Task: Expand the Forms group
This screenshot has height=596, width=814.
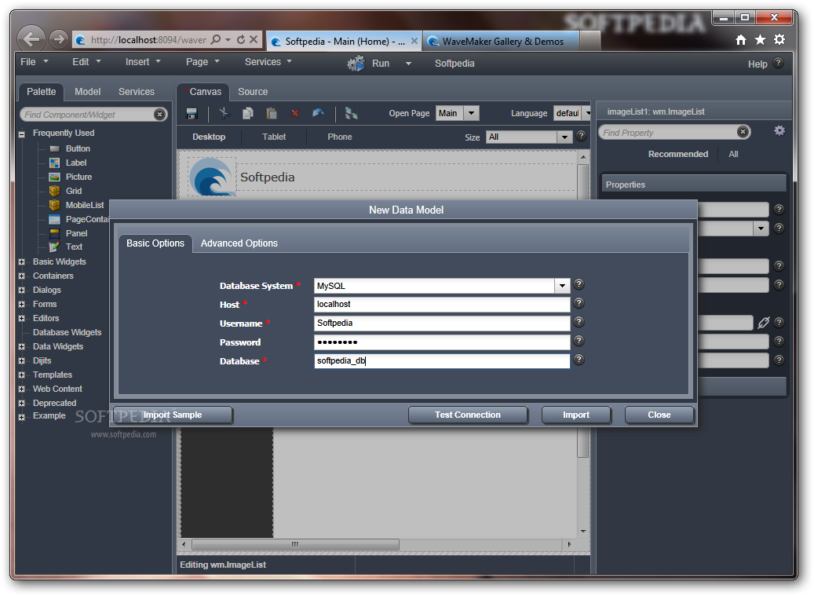Action: click(x=21, y=304)
